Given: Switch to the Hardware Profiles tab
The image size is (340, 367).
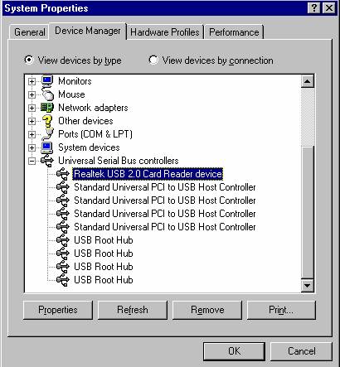Looking at the screenshot, I should click(165, 32).
